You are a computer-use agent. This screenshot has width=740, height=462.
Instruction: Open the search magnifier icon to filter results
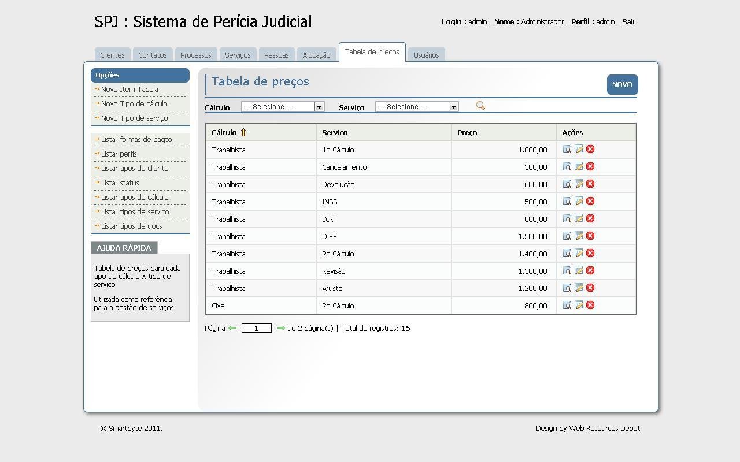point(480,106)
